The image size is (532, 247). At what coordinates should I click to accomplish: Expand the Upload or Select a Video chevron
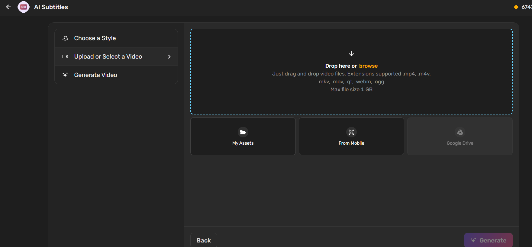[x=169, y=56]
